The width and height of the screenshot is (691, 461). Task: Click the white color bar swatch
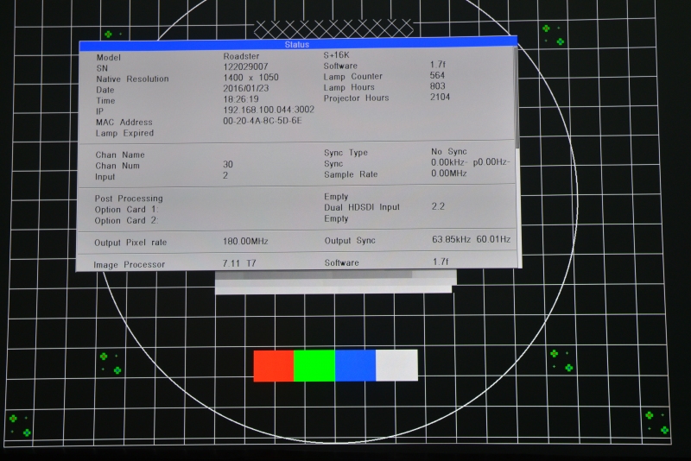pyautogui.click(x=396, y=365)
